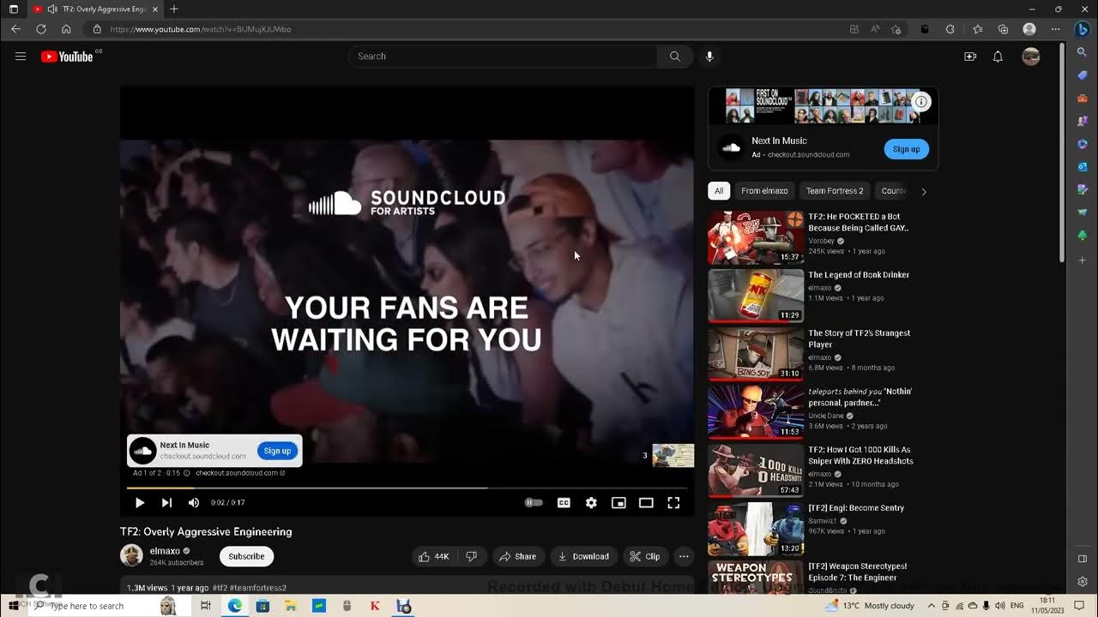Open the notifications bell
Viewport: 1098px width, 617px height.
[x=998, y=57]
